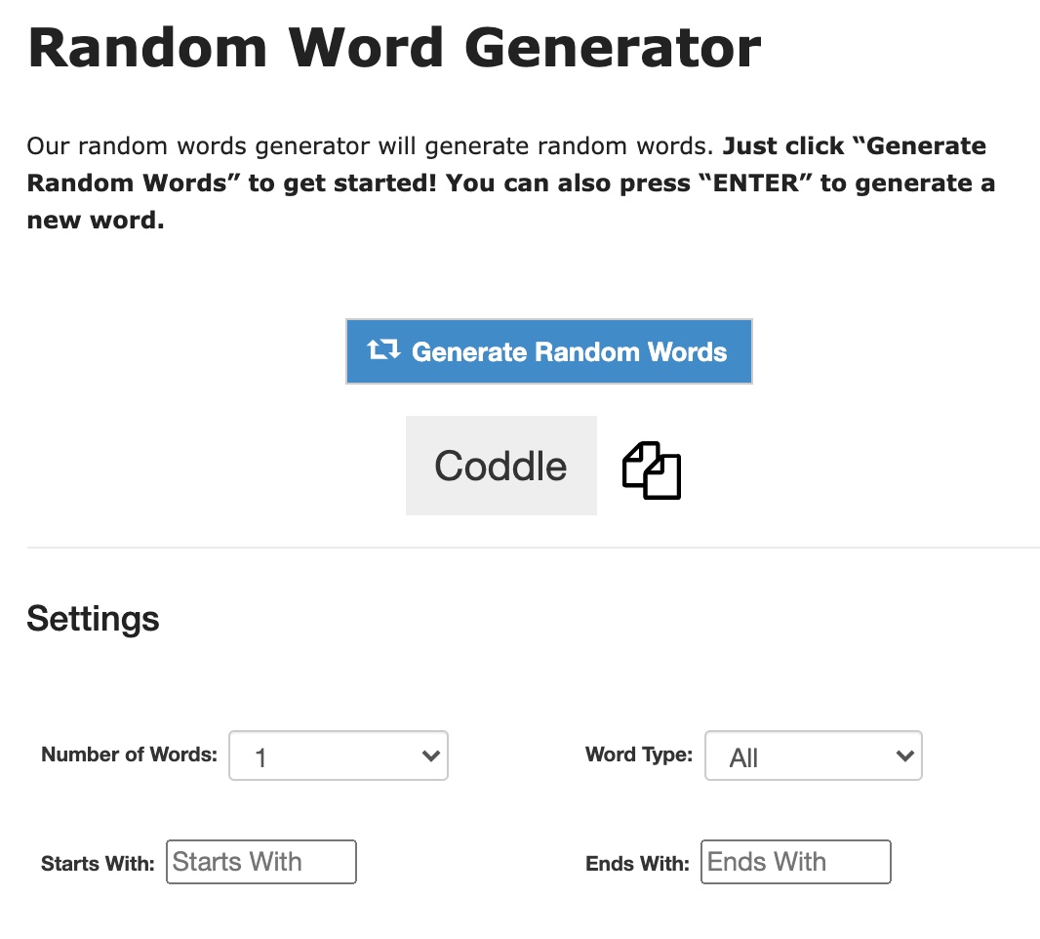Click the "Ends With:" label text

pyautogui.click(x=637, y=864)
